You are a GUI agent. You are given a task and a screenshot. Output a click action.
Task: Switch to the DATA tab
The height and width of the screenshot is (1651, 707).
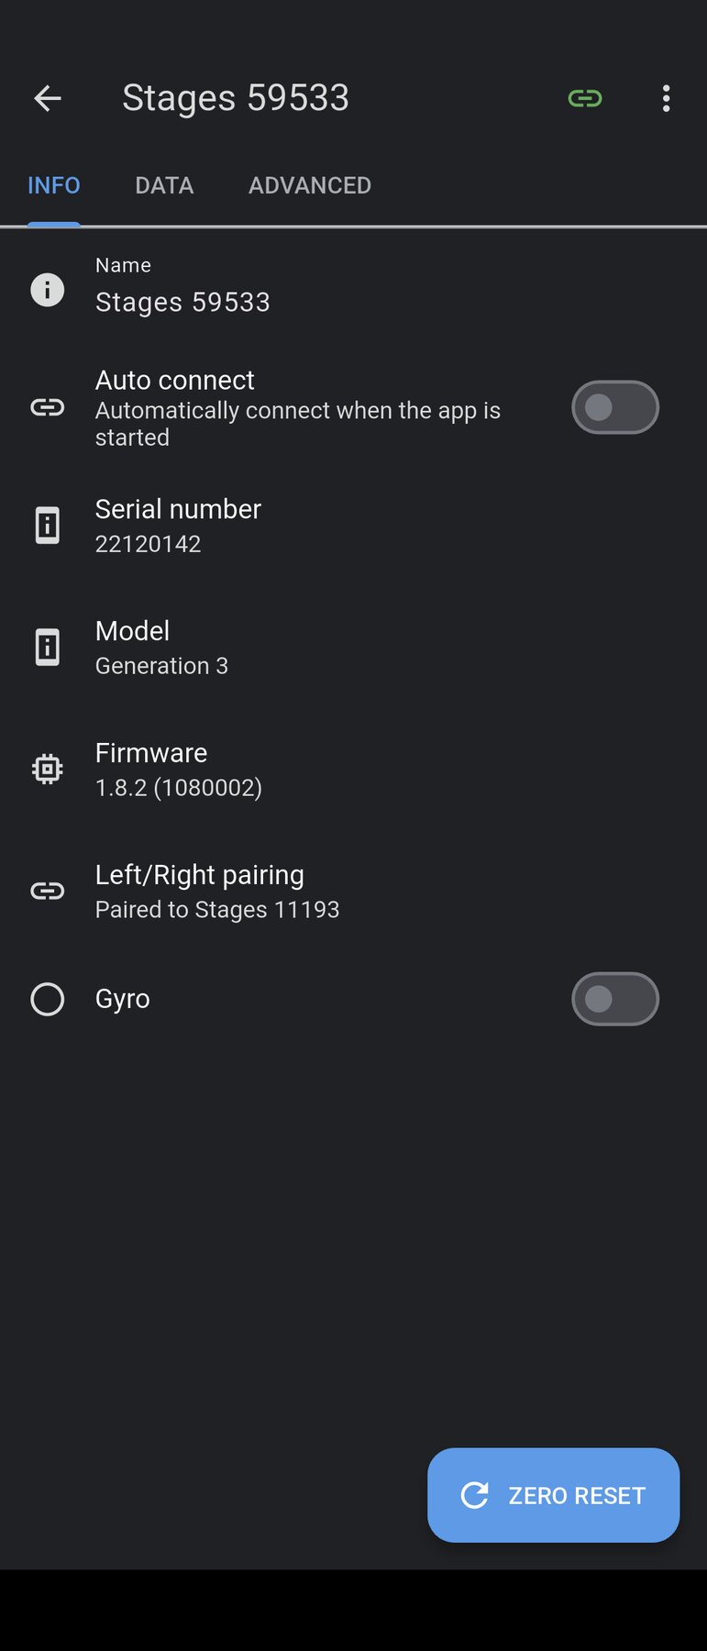[x=164, y=185]
